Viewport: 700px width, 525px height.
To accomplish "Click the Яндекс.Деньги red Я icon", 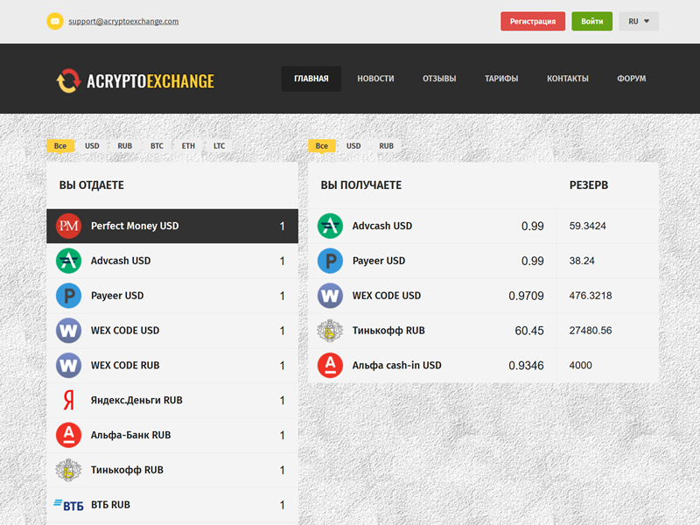I will tap(68, 400).
